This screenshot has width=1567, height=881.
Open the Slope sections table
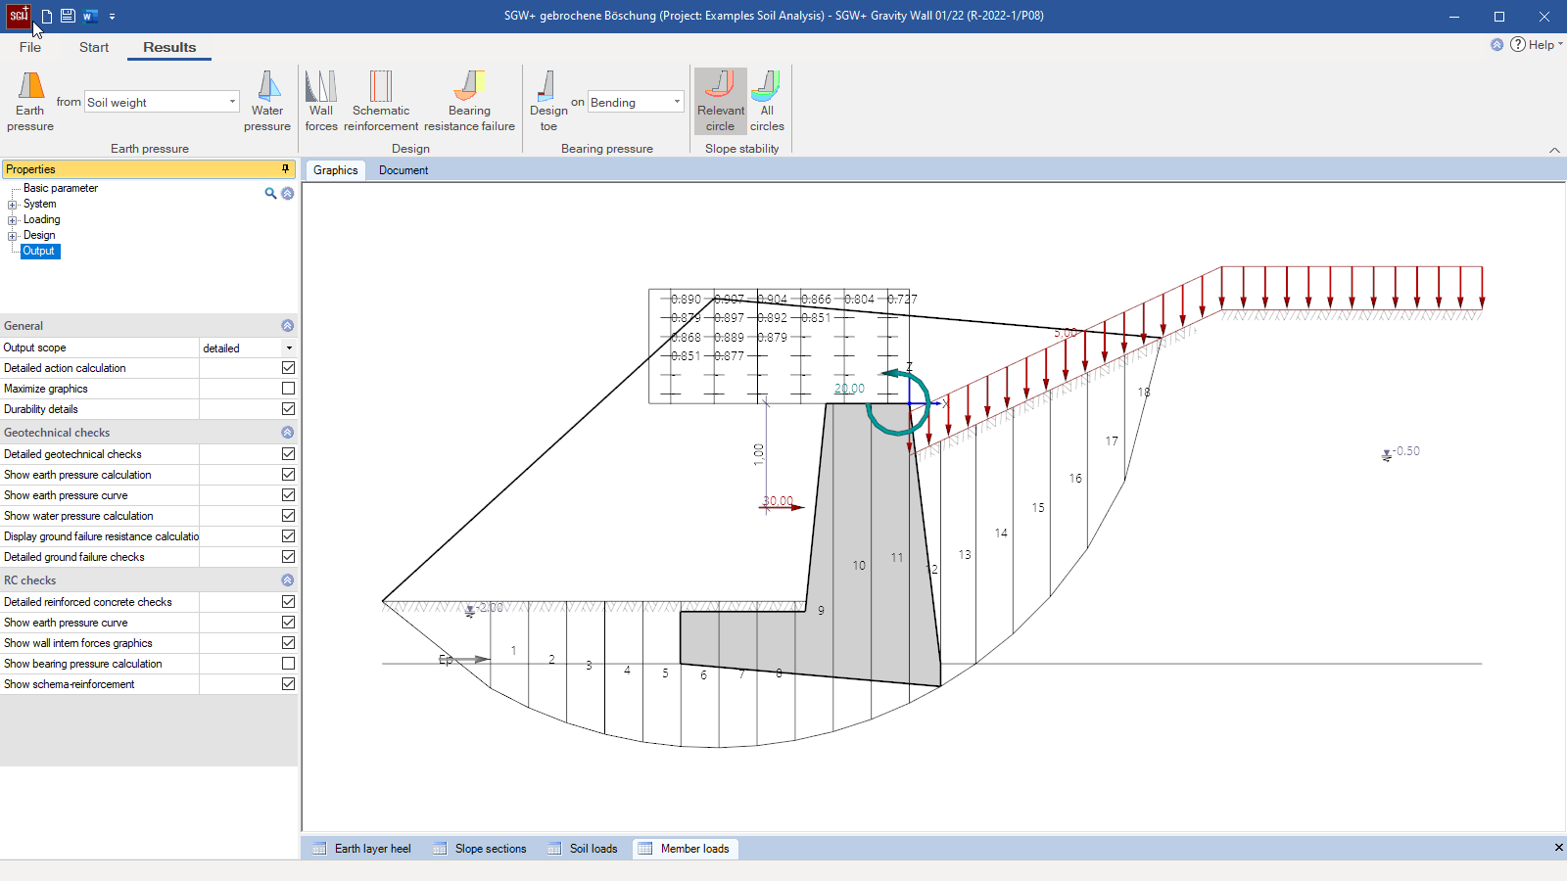point(480,849)
